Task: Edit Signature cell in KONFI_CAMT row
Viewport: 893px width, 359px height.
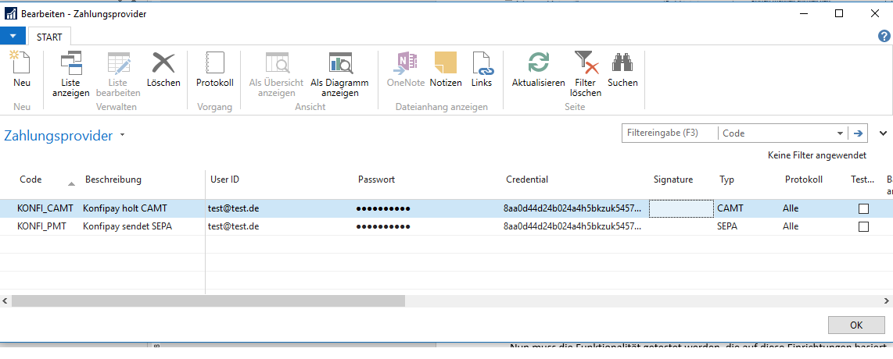Action: [681, 208]
